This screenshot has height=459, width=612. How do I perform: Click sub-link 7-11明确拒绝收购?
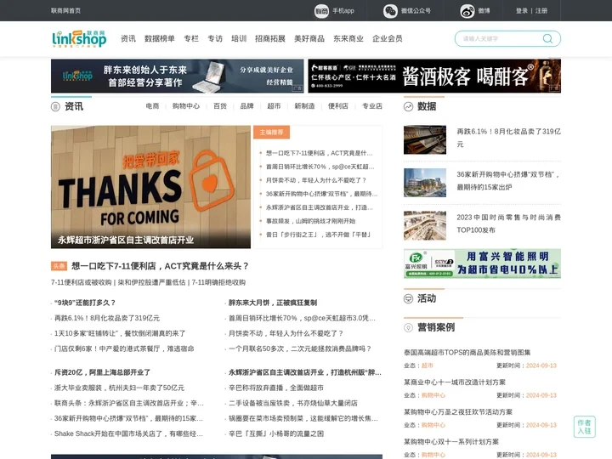point(218,282)
